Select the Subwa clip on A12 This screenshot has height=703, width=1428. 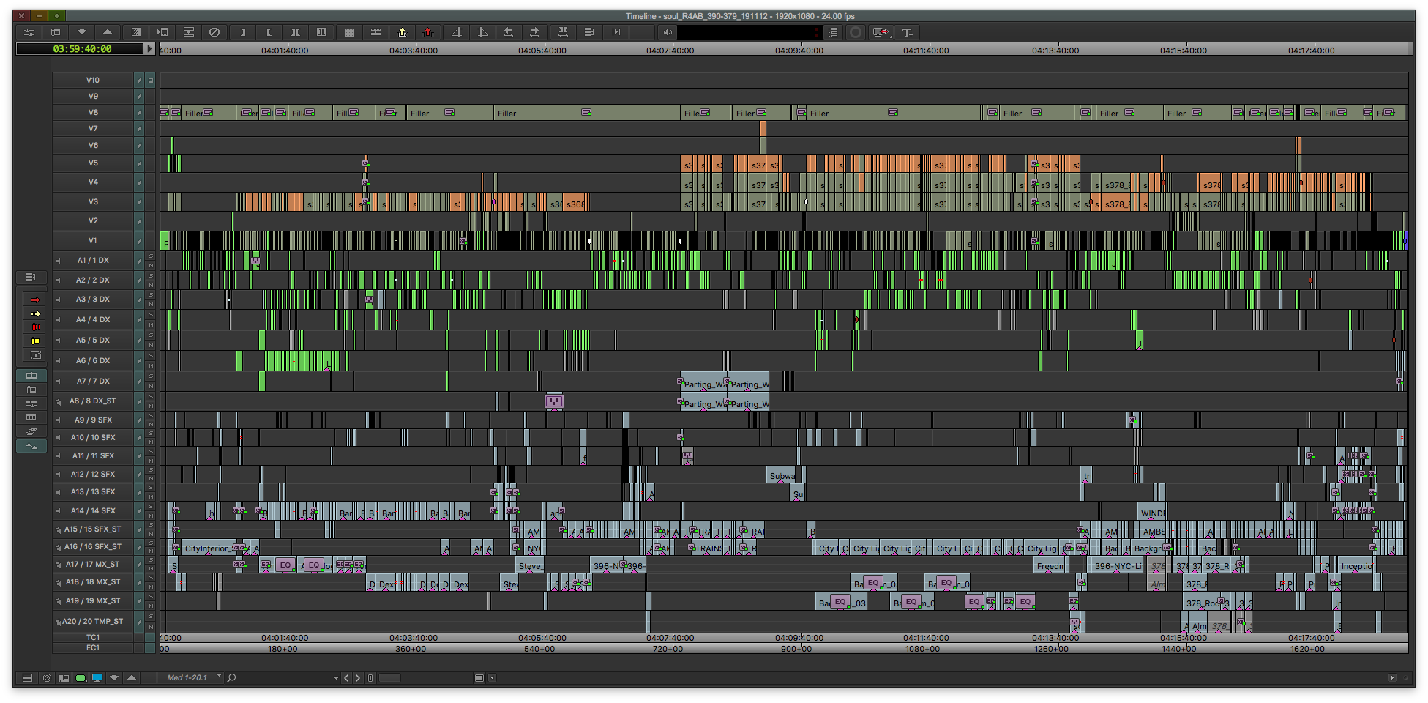click(782, 475)
